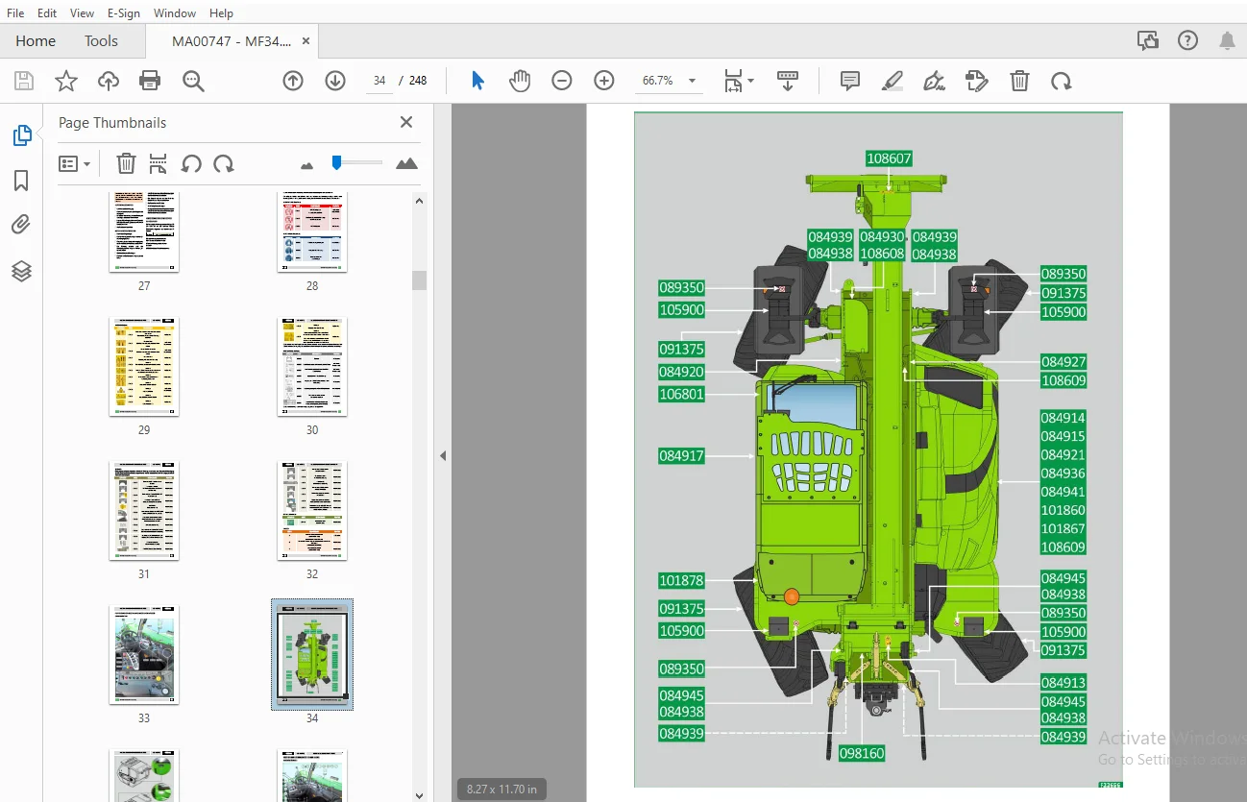1247x802 pixels.
Task: Select the page 29 thumbnail
Action: click(144, 367)
